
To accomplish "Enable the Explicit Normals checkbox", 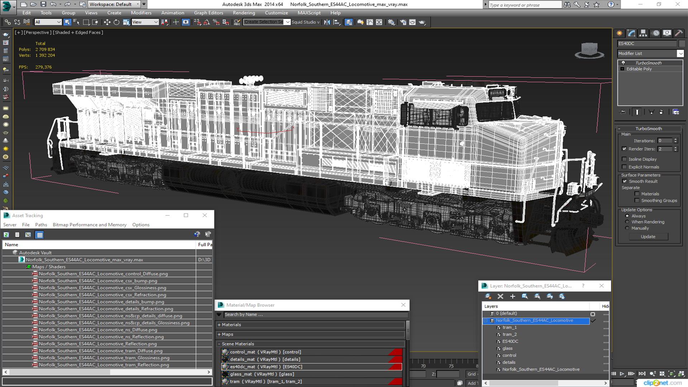I will (624, 167).
